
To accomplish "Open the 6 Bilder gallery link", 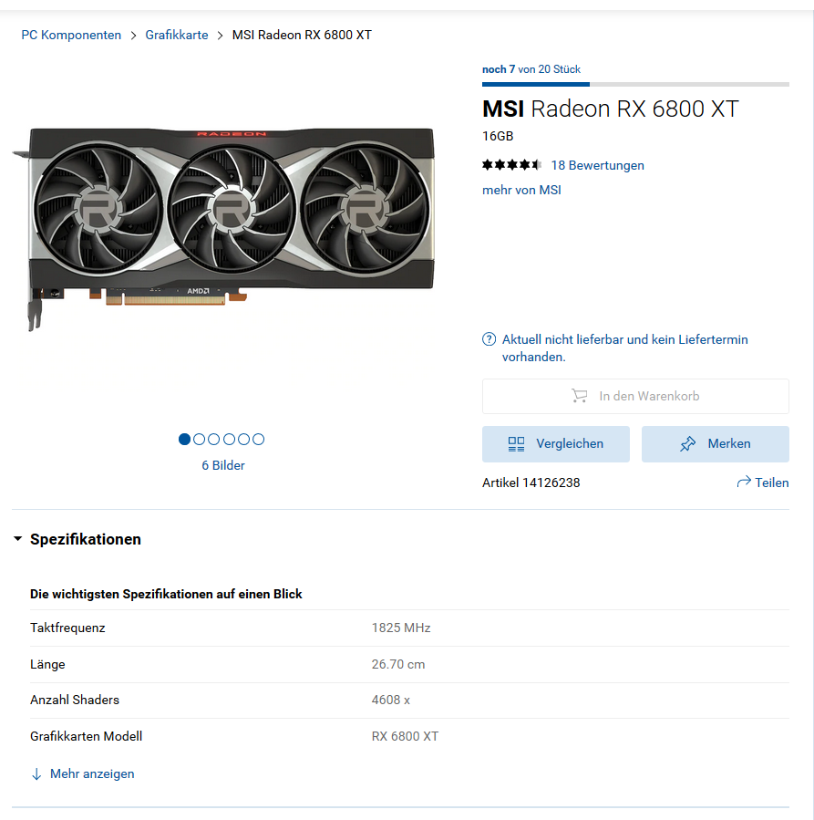I will 223,465.
